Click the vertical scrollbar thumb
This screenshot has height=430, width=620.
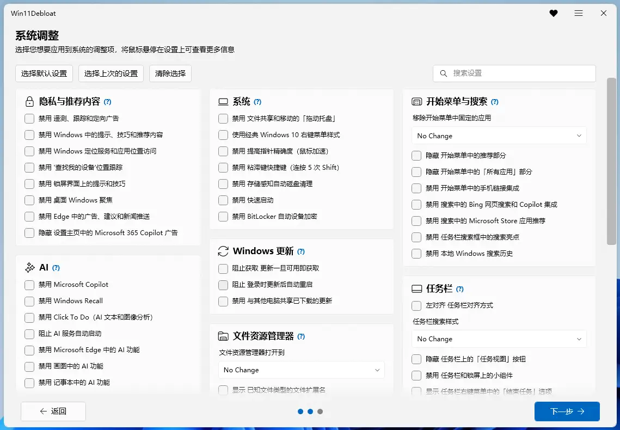pyautogui.click(x=611, y=161)
